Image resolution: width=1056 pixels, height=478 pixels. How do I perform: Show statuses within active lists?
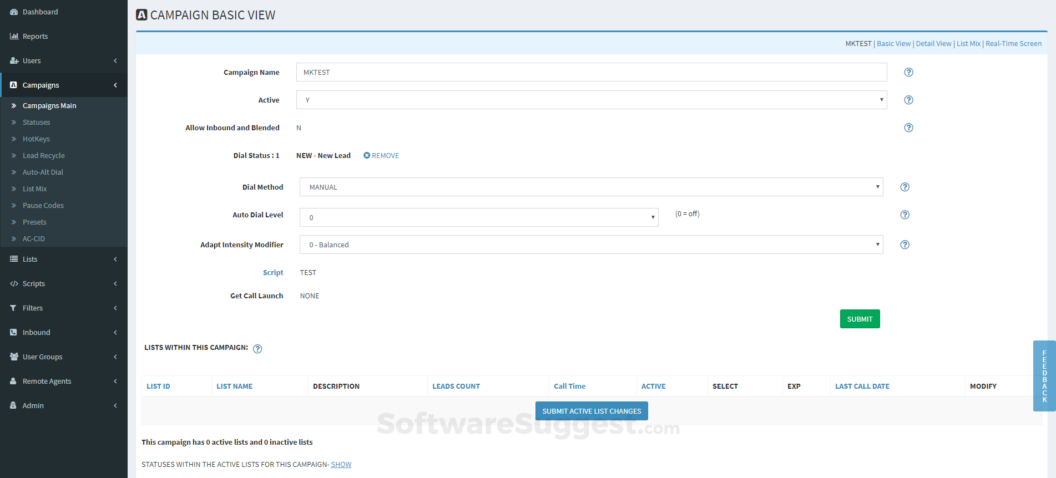341,464
